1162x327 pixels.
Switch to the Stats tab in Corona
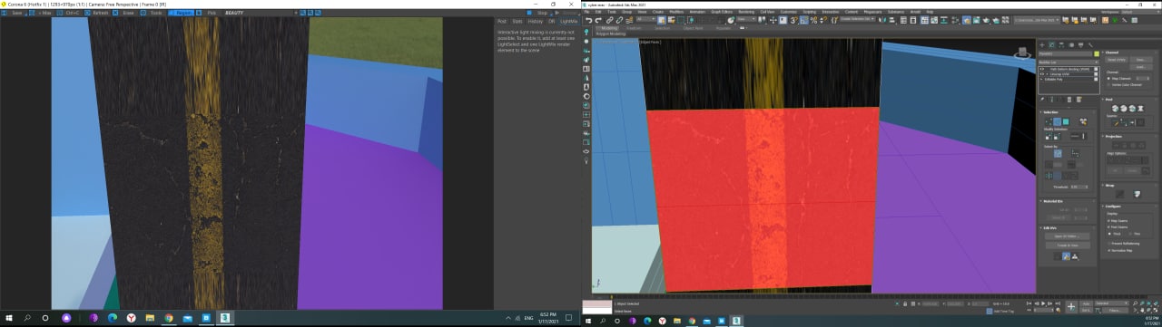517,21
